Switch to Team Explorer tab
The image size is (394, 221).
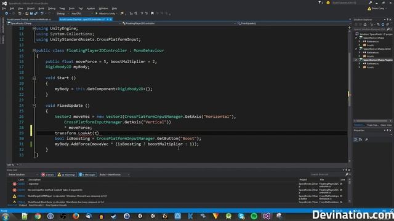point(372,125)
